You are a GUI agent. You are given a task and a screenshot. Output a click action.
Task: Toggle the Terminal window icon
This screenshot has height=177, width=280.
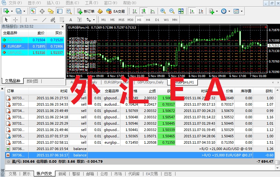[60, 11]
